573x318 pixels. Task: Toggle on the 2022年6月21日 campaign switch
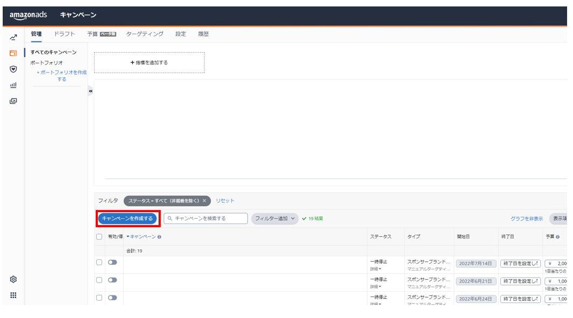(112, 280)
